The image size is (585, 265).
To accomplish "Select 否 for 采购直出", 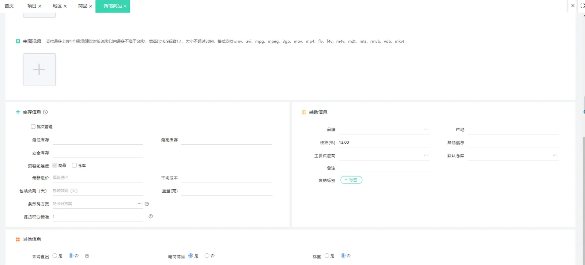I will point(71,255).
